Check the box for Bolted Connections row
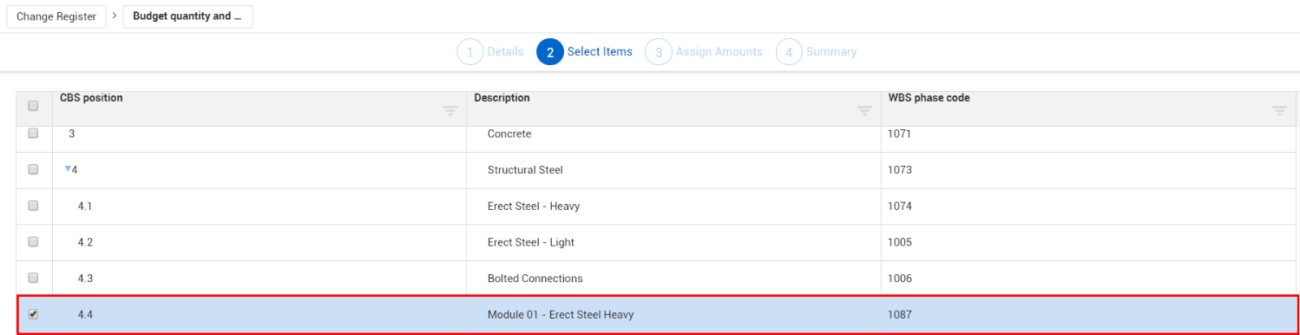The height and width of the screenshot is (335, 1300). [33, 279]
